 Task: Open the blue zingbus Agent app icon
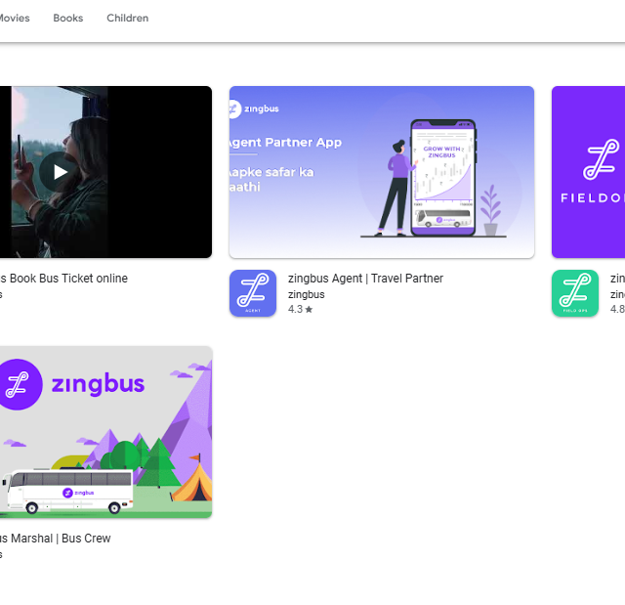click(253, 293)
